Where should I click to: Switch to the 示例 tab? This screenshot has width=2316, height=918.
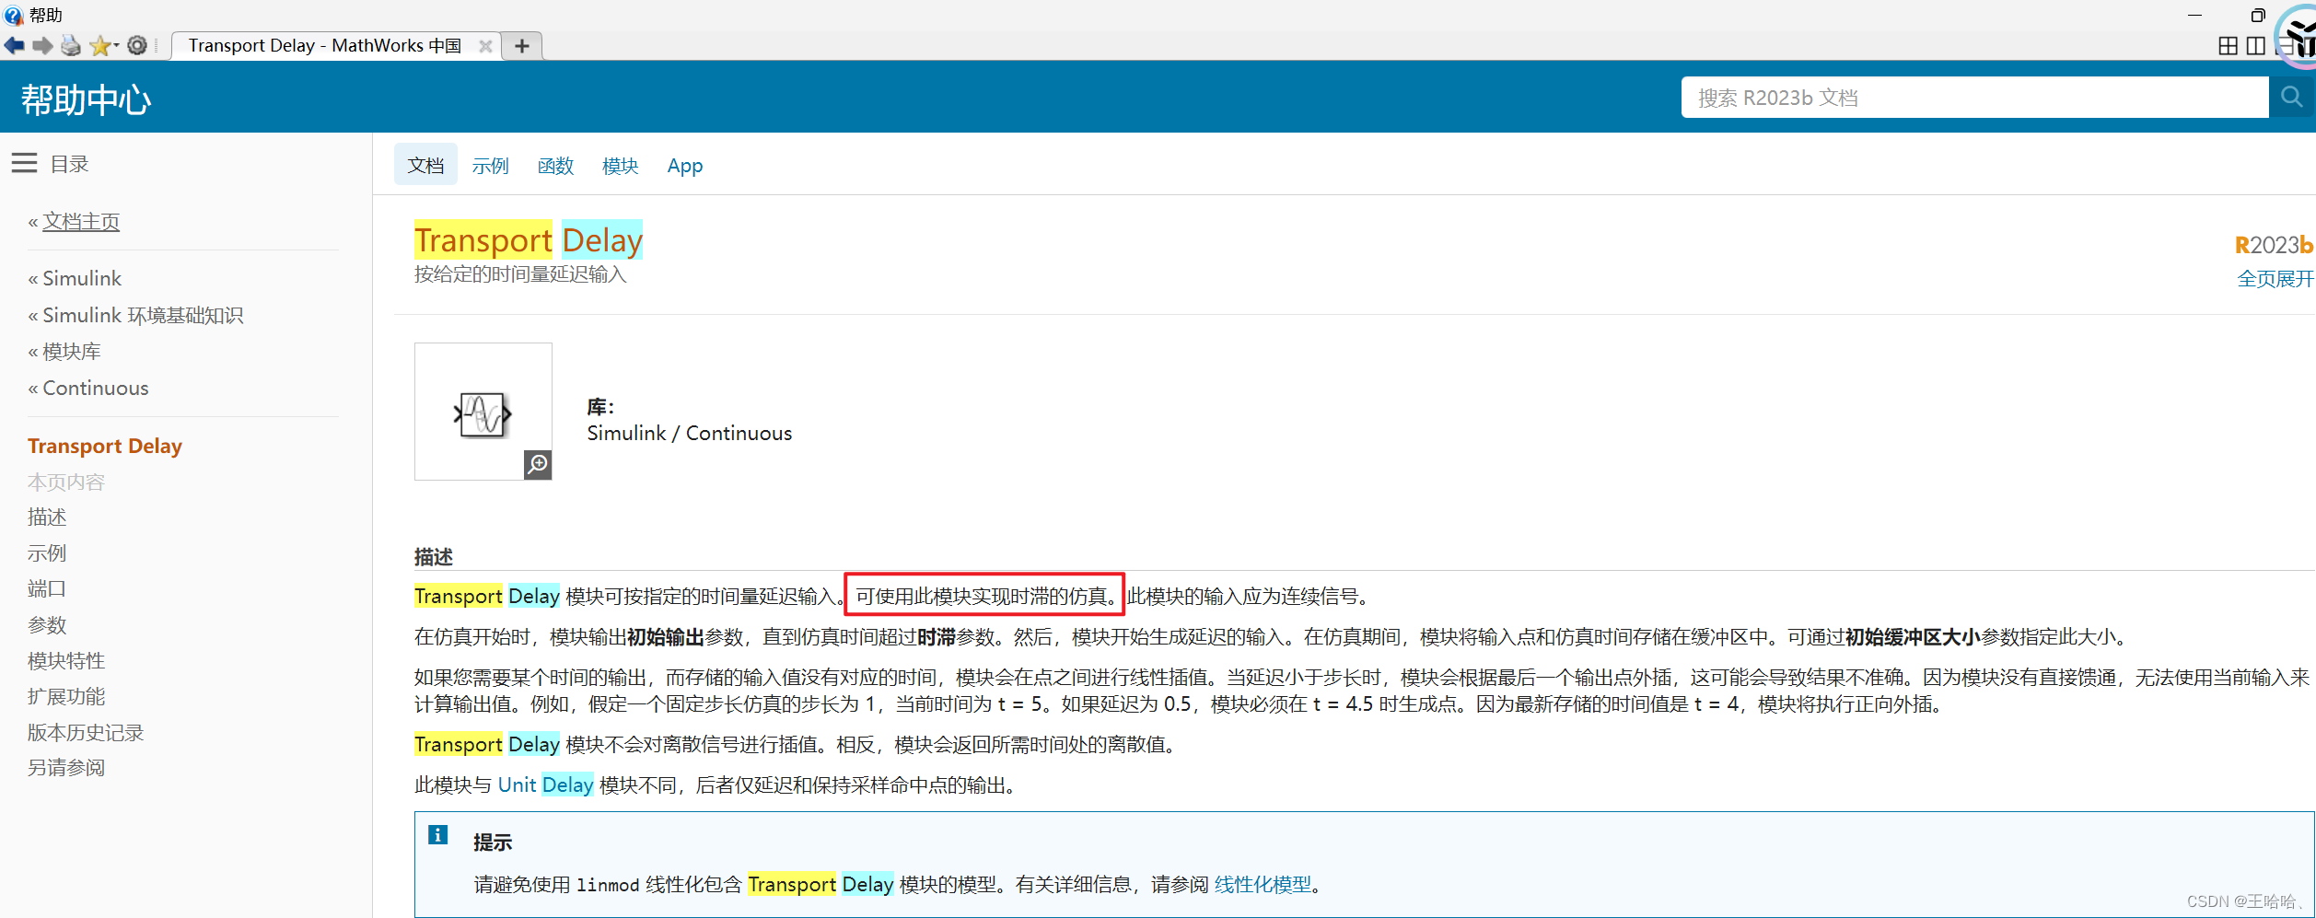point(490,165)
